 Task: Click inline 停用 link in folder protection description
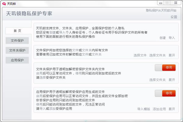[x=79, y=73]
